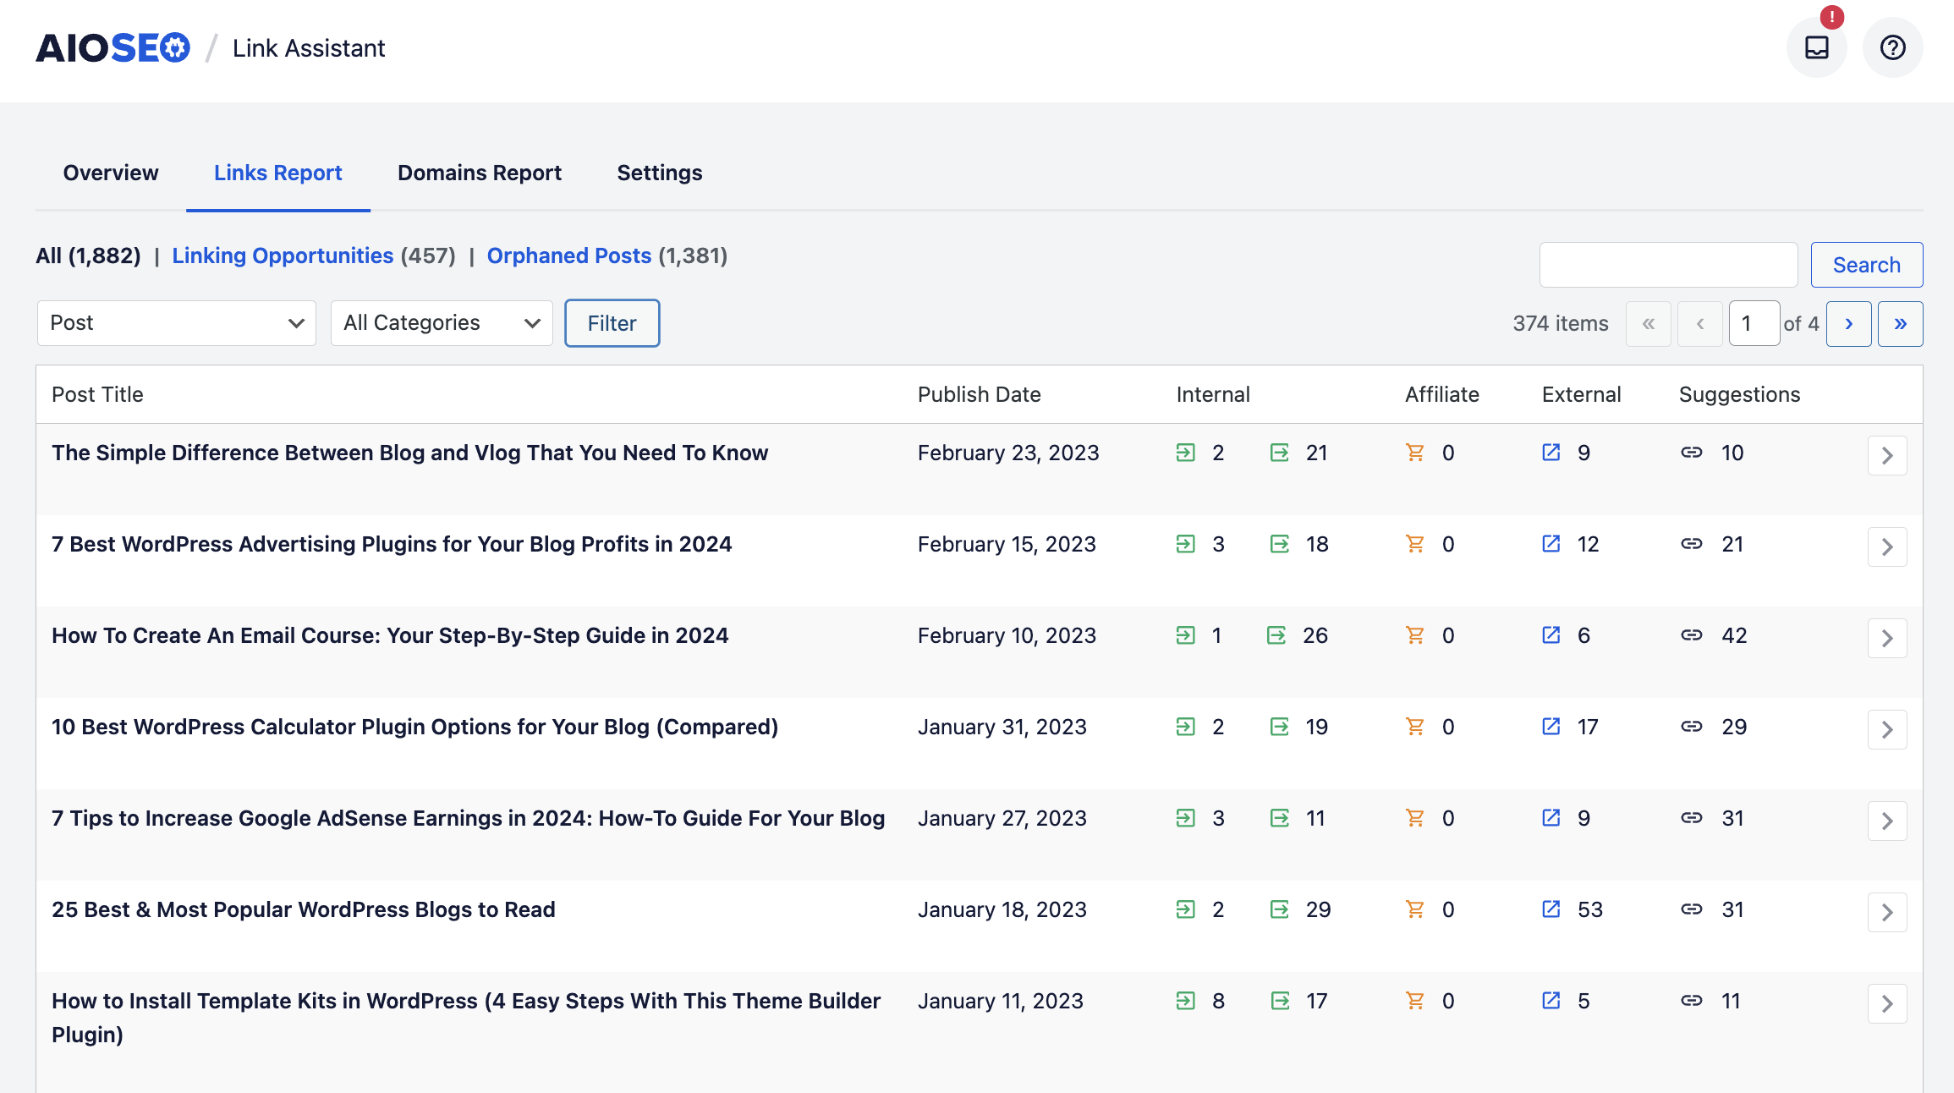Open the Overview tab
Screen dimensions: 1954x1093
tap(111, 173)
